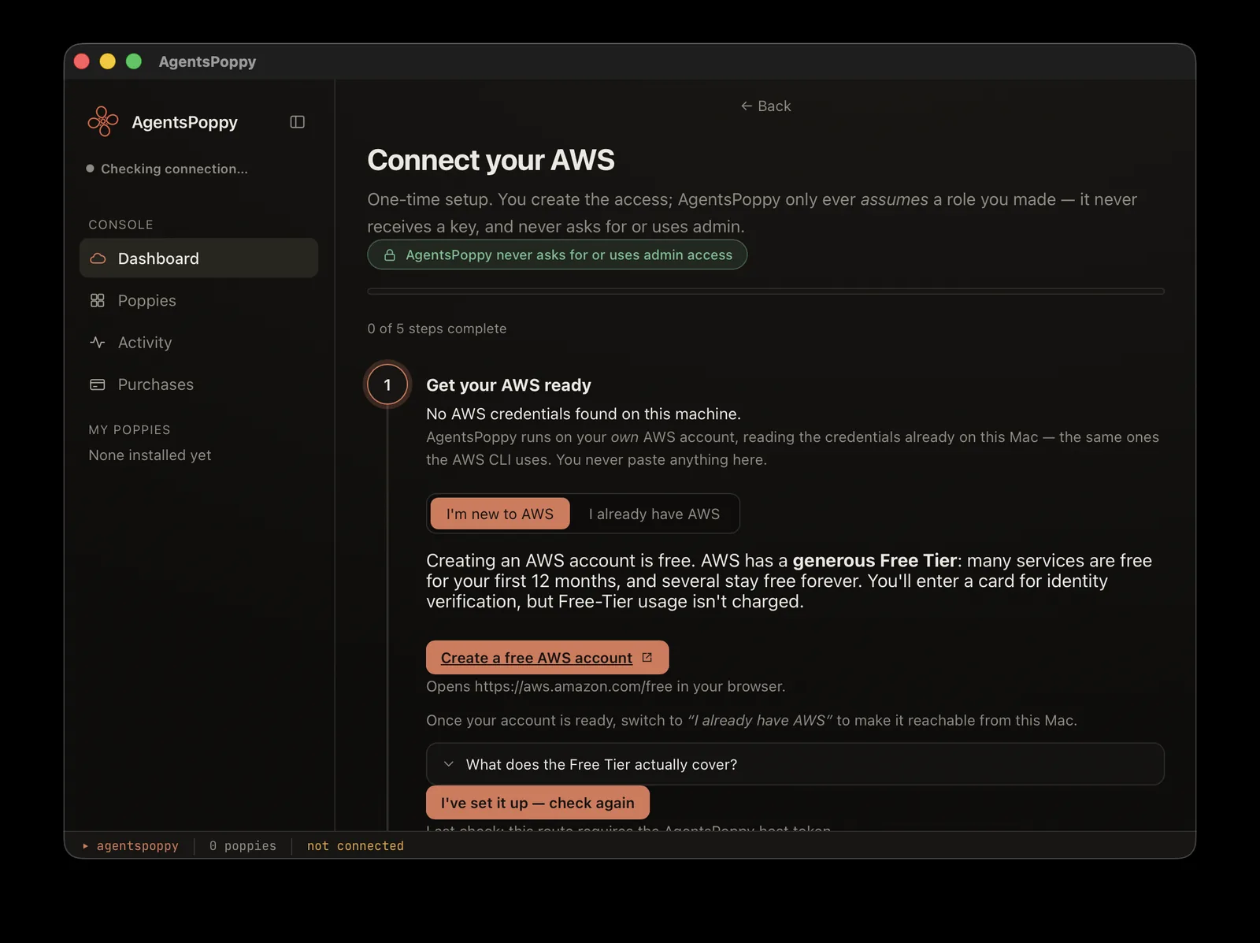Click the chevron beside Free Tier question
The image size is (1260, 943).
[x=449, y=764]
